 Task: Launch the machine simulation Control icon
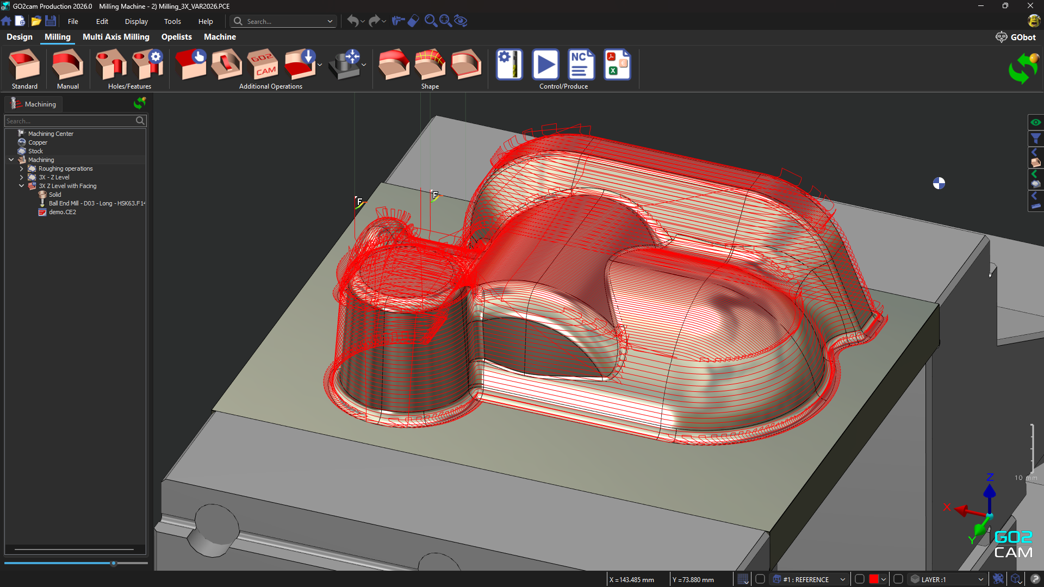545,64
